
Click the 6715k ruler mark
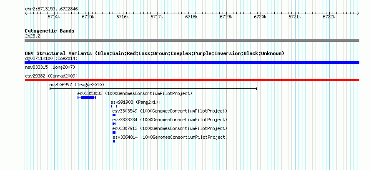pos(88,17)
